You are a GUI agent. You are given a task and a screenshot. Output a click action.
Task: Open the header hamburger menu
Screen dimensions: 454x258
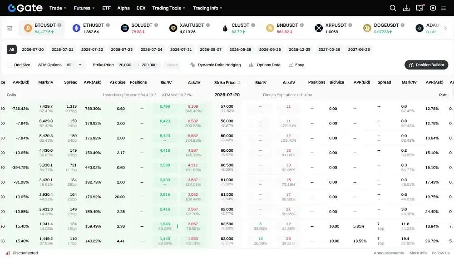pyautogui.click(x=444, y=8)
